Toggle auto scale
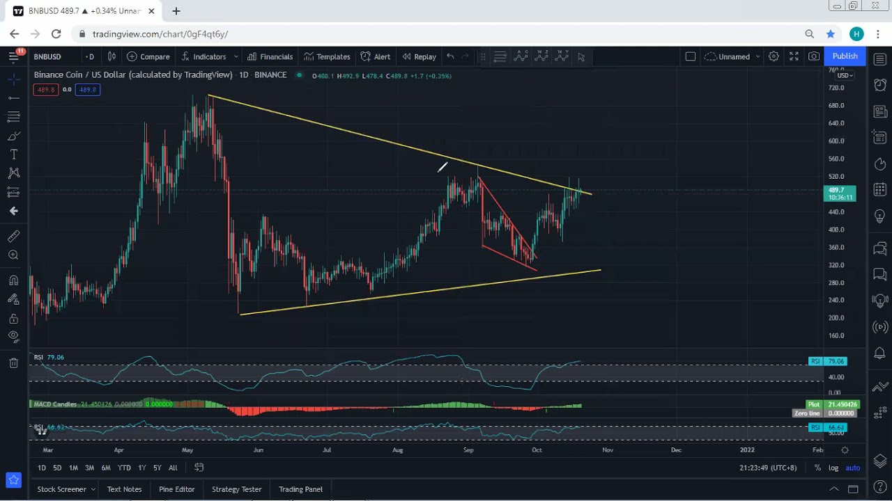Viewport: 892px width, 501px height. coord(852,468)
